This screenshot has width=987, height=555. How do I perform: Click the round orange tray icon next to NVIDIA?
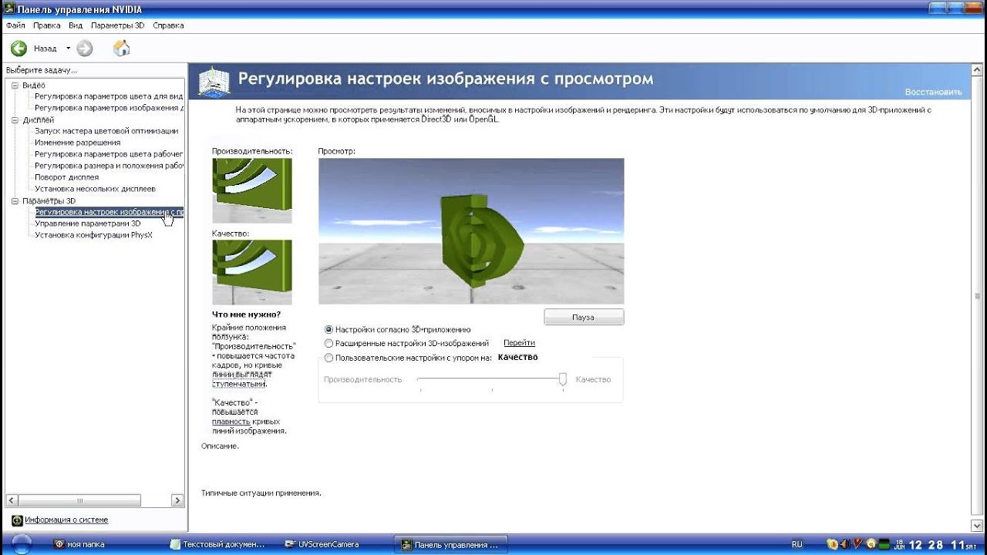click(x=871, y=544)
